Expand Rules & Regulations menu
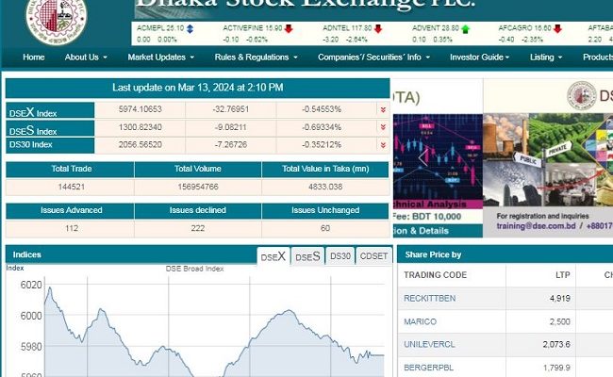The image size is (613, 377). pyautogui.click(x=256, y=57)
